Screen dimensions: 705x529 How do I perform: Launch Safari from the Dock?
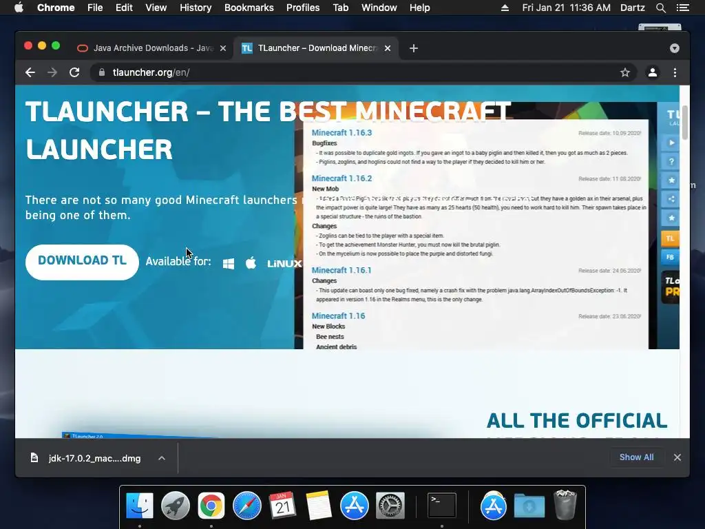[x=247, y=506]
